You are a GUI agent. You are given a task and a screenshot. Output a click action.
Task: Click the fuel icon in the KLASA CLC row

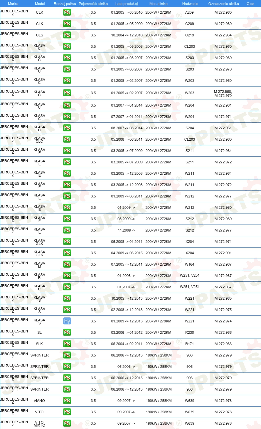pyautogui.click(x=67, y=139)
